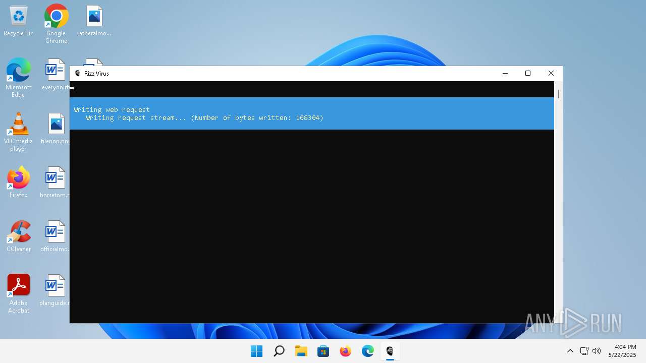Click the 'Writing web request' text line

tap(112, 109)
